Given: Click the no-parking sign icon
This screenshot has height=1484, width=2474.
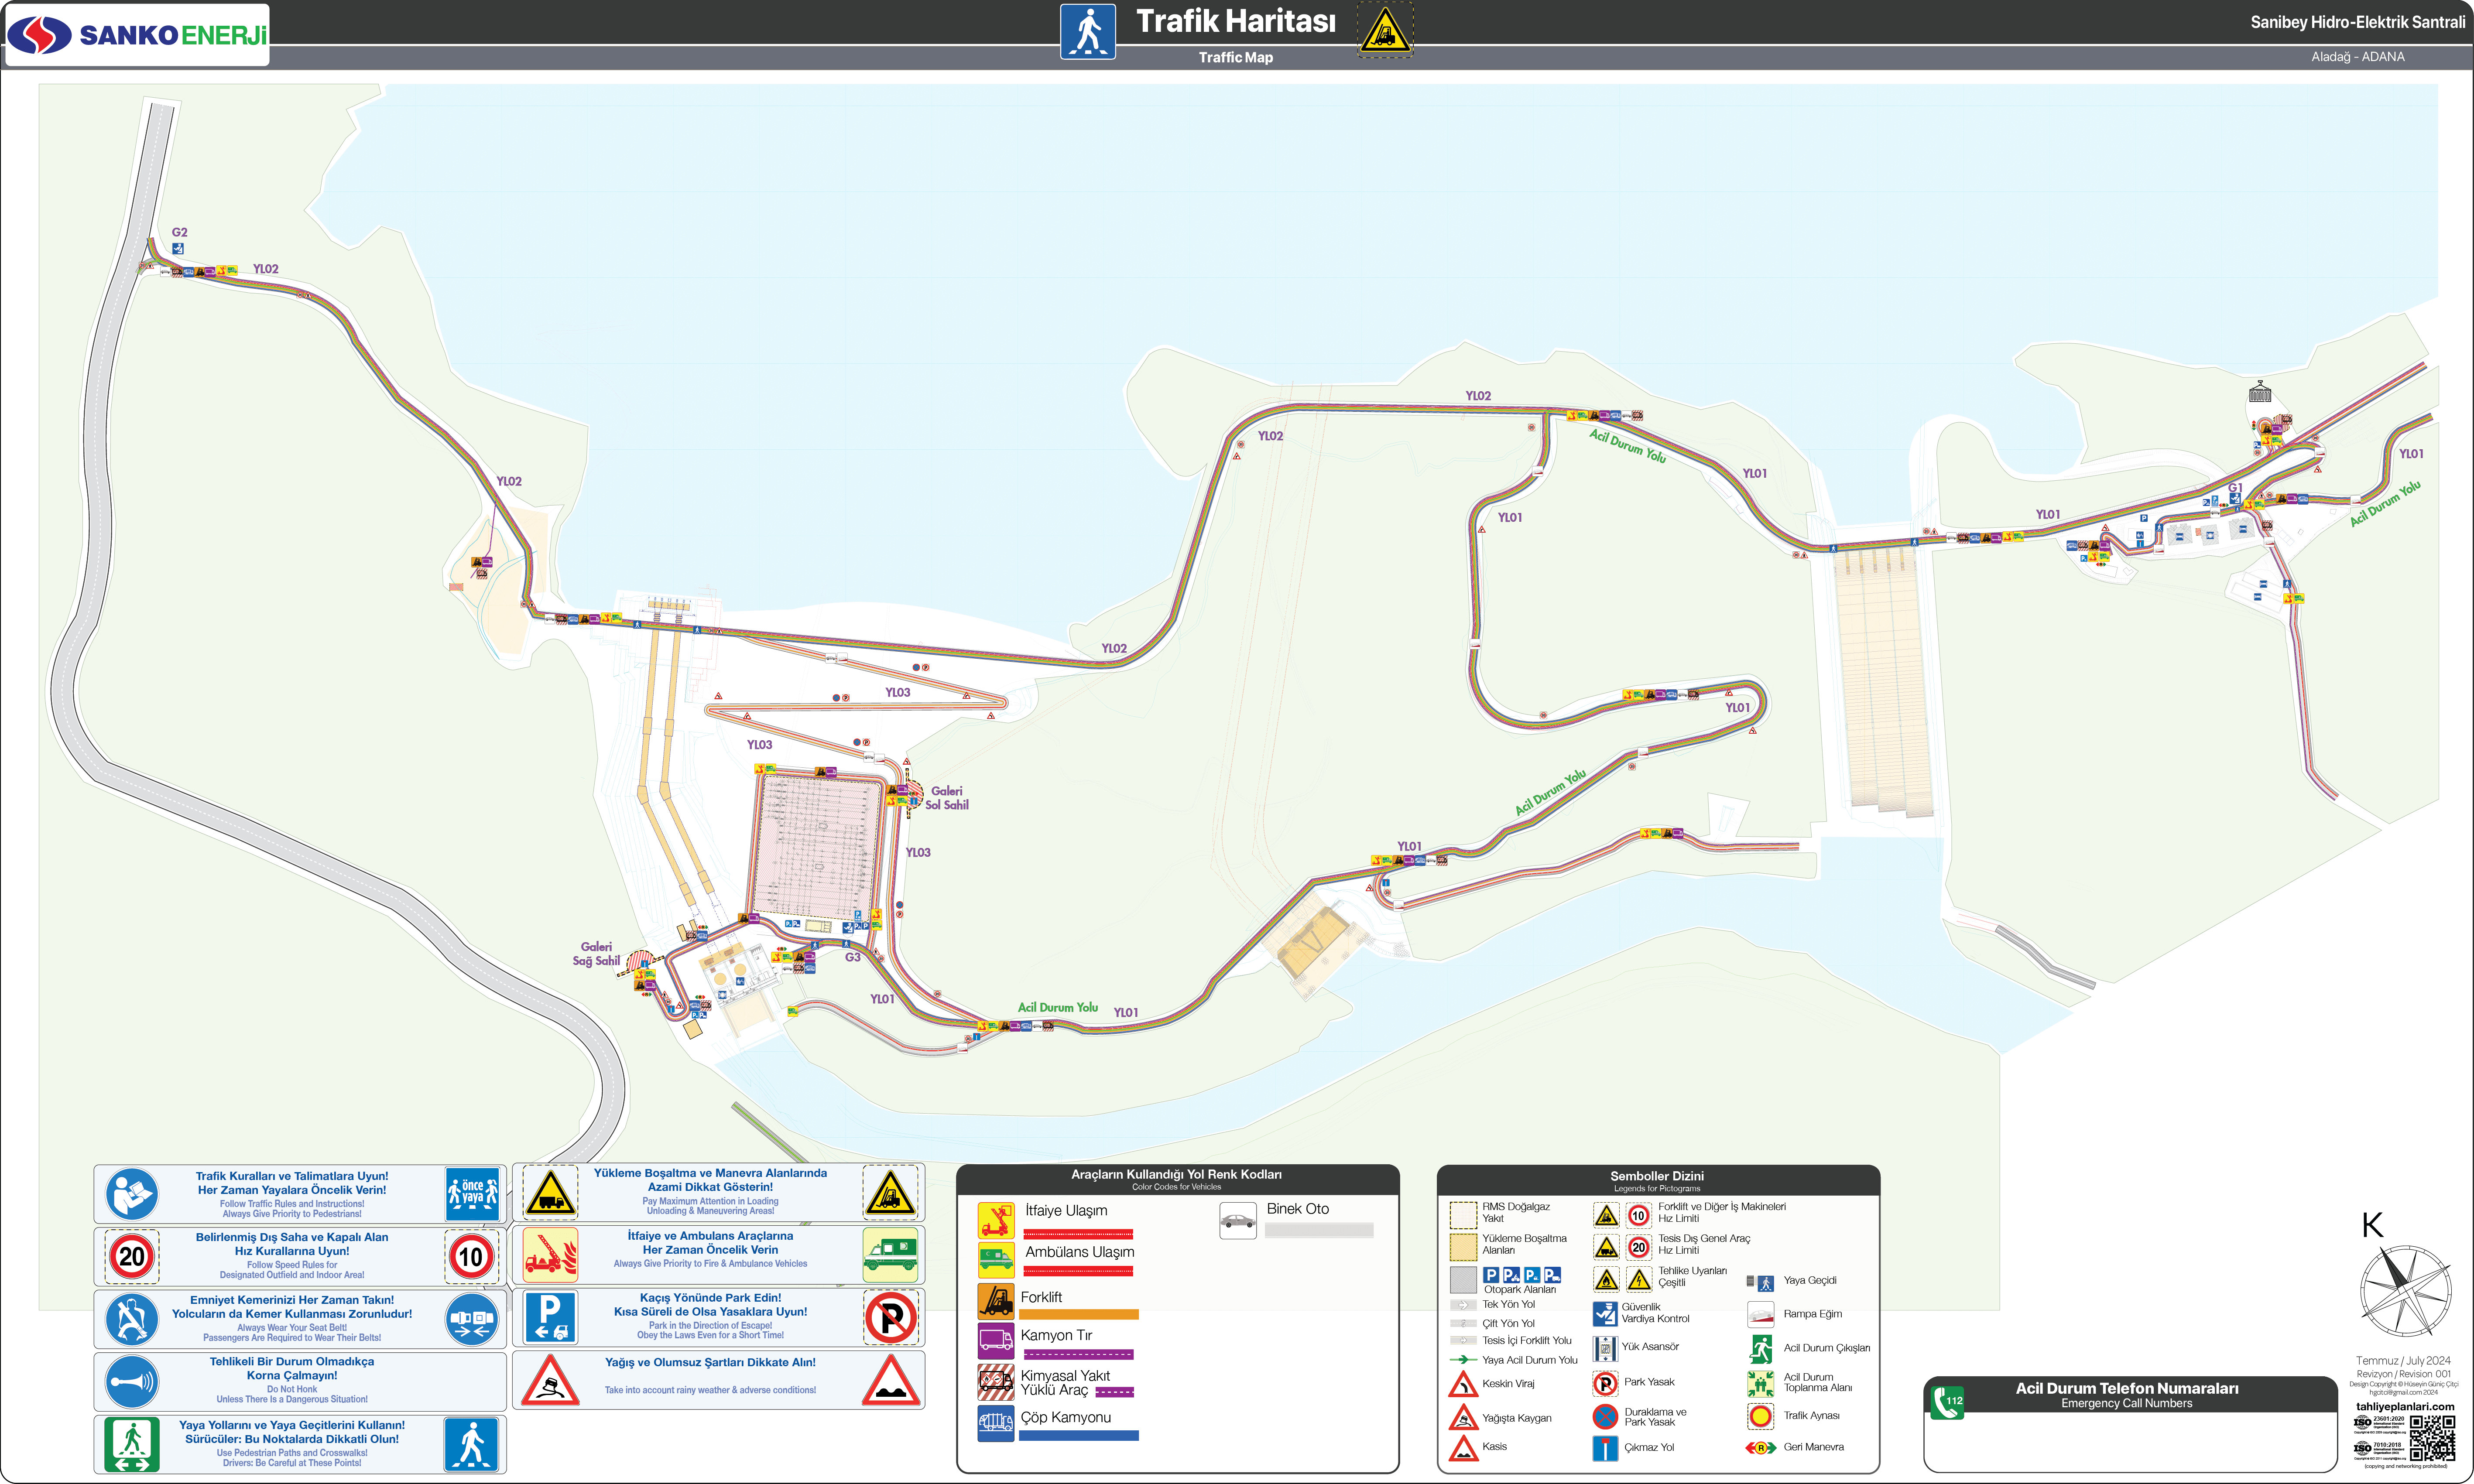Looking at the screenshot, I should [890, 1318].
